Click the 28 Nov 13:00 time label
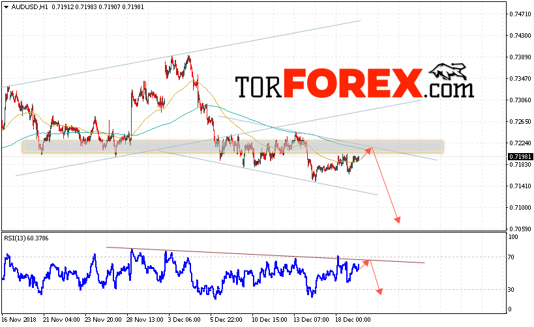Viewport: 534px width, 327px height. [145, 320]
